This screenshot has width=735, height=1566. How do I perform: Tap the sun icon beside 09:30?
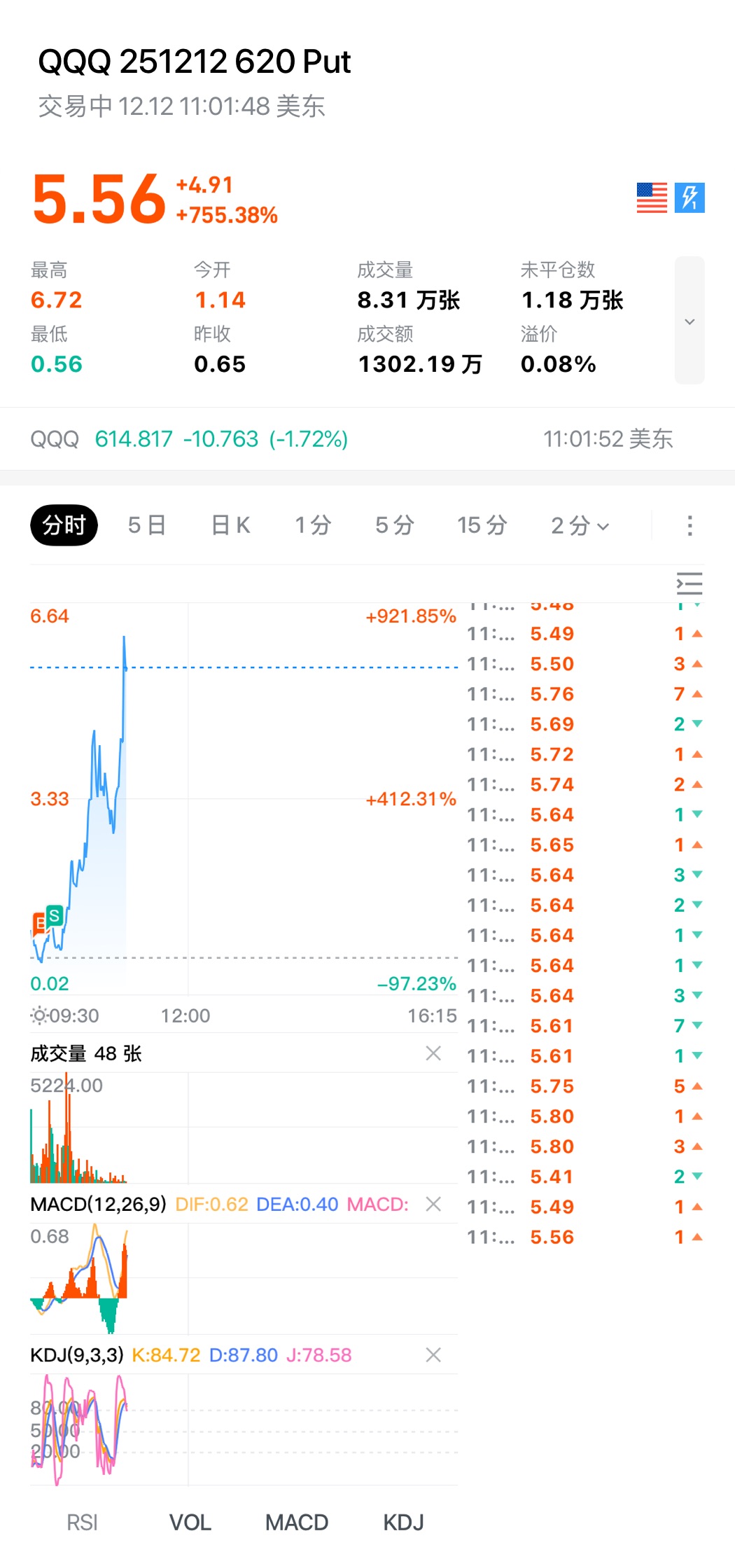(x=39, y=1016)
